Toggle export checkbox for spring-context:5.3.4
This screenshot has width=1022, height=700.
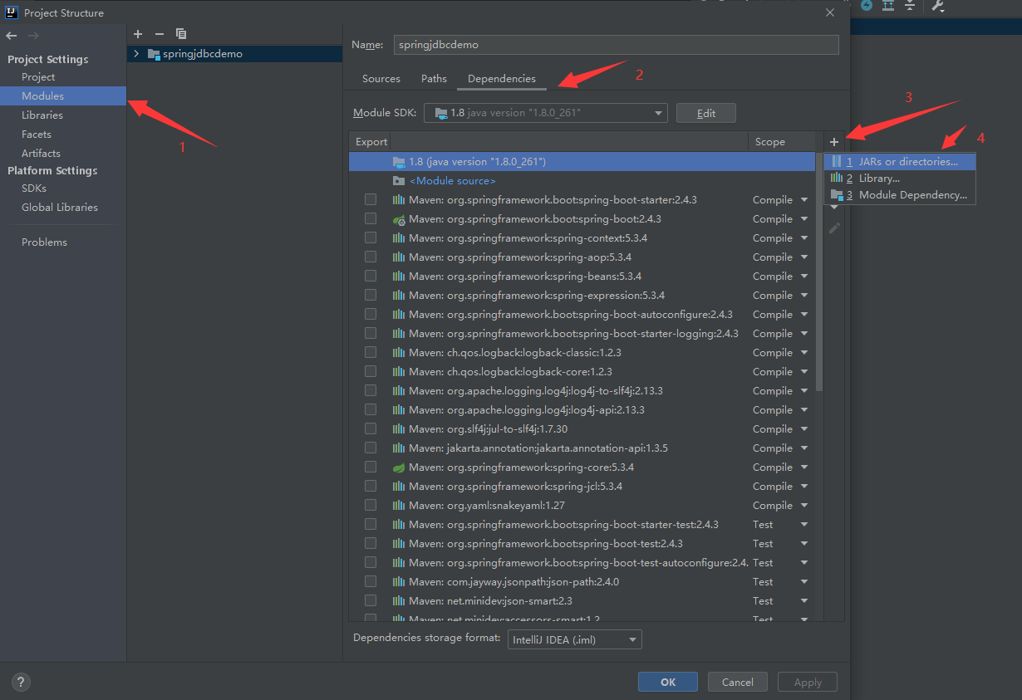click(371, 238)
